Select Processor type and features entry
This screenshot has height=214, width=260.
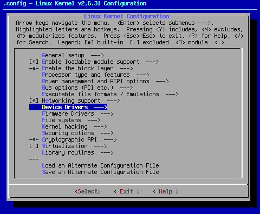pyautogui.click(x=95, y=75)
